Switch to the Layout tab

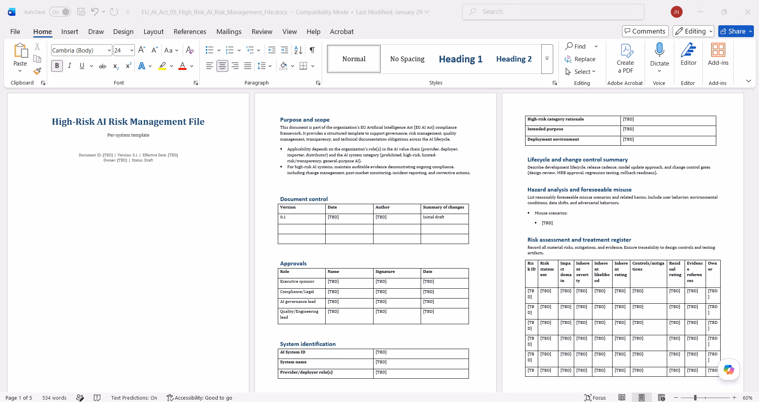(x=154, y=32)
